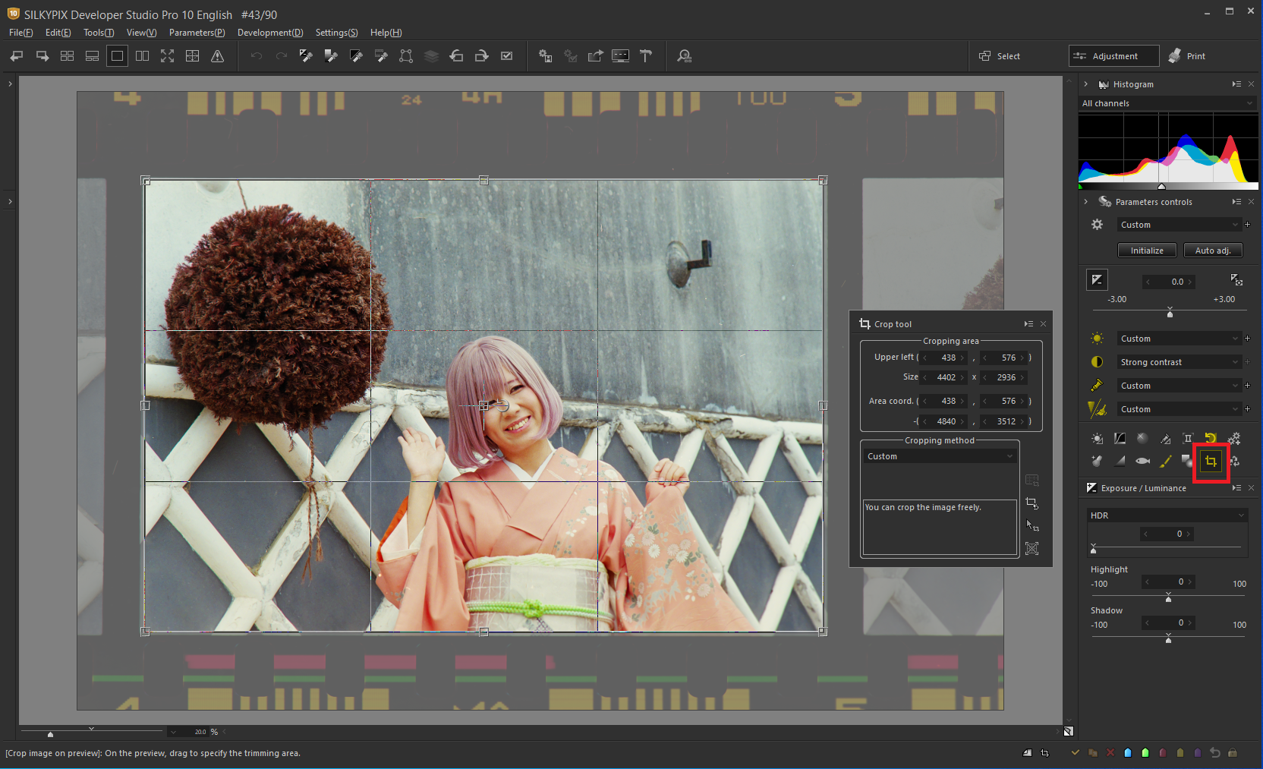Select single preview window mode
Viewport: 1263px width, 769px height.
tap(117, 56)
